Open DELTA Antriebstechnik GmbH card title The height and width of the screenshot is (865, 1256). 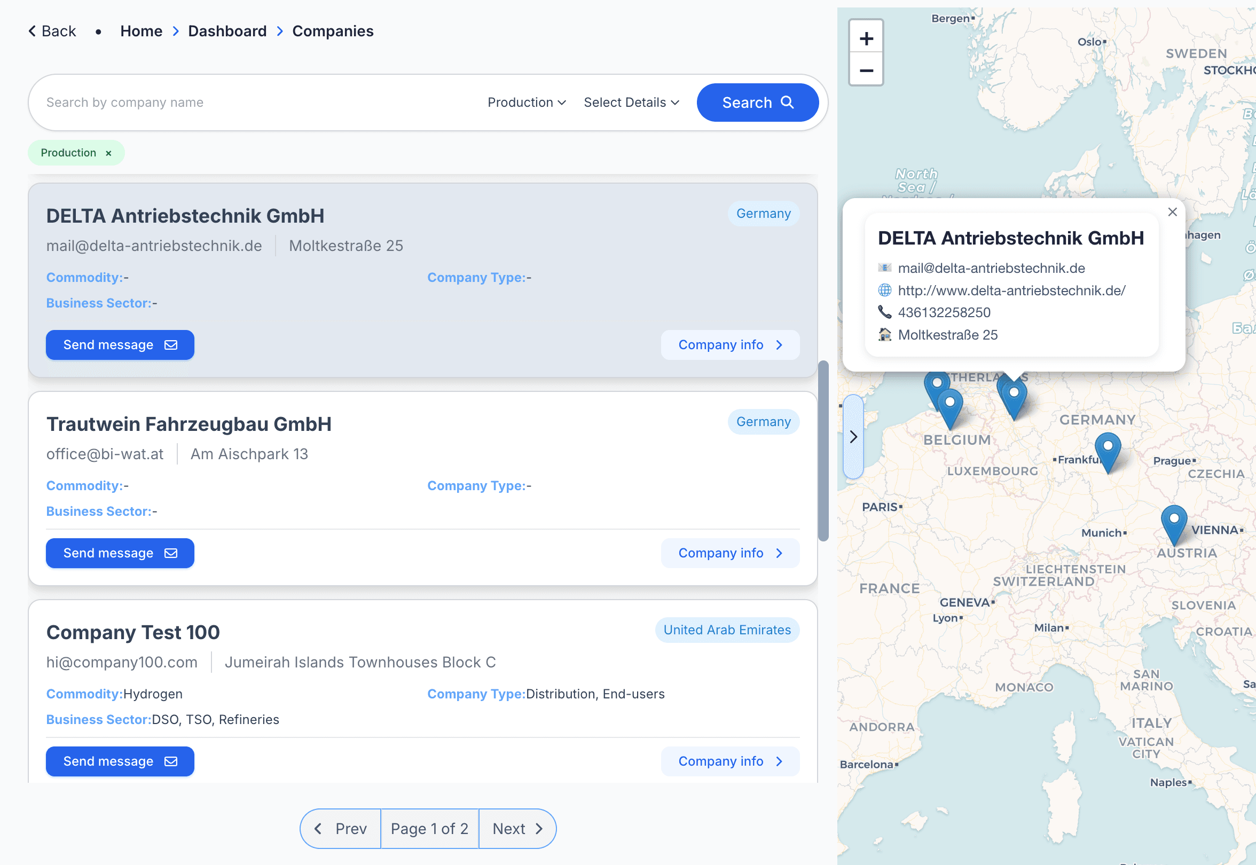[x=185, y=216]
